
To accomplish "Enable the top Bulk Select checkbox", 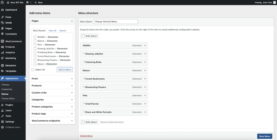I will coord(83,36).
